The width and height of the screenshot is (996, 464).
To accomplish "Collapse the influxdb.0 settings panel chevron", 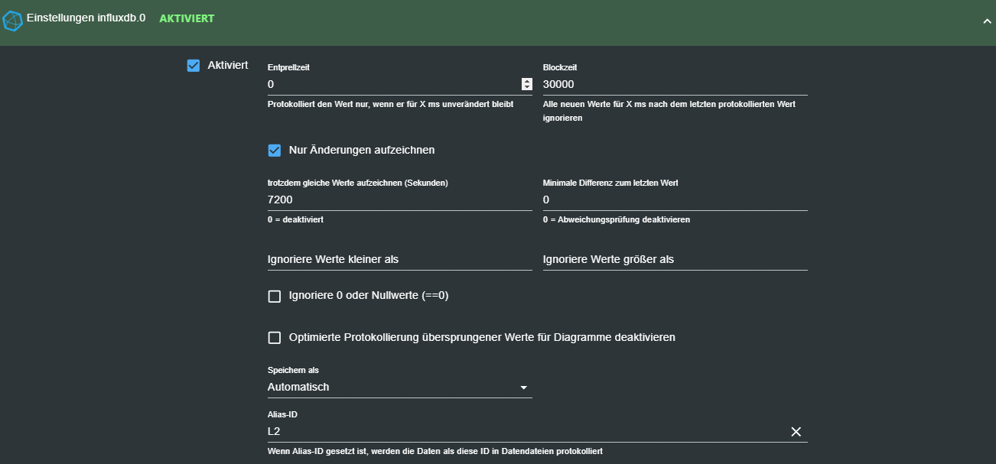I will pos(987,21).
